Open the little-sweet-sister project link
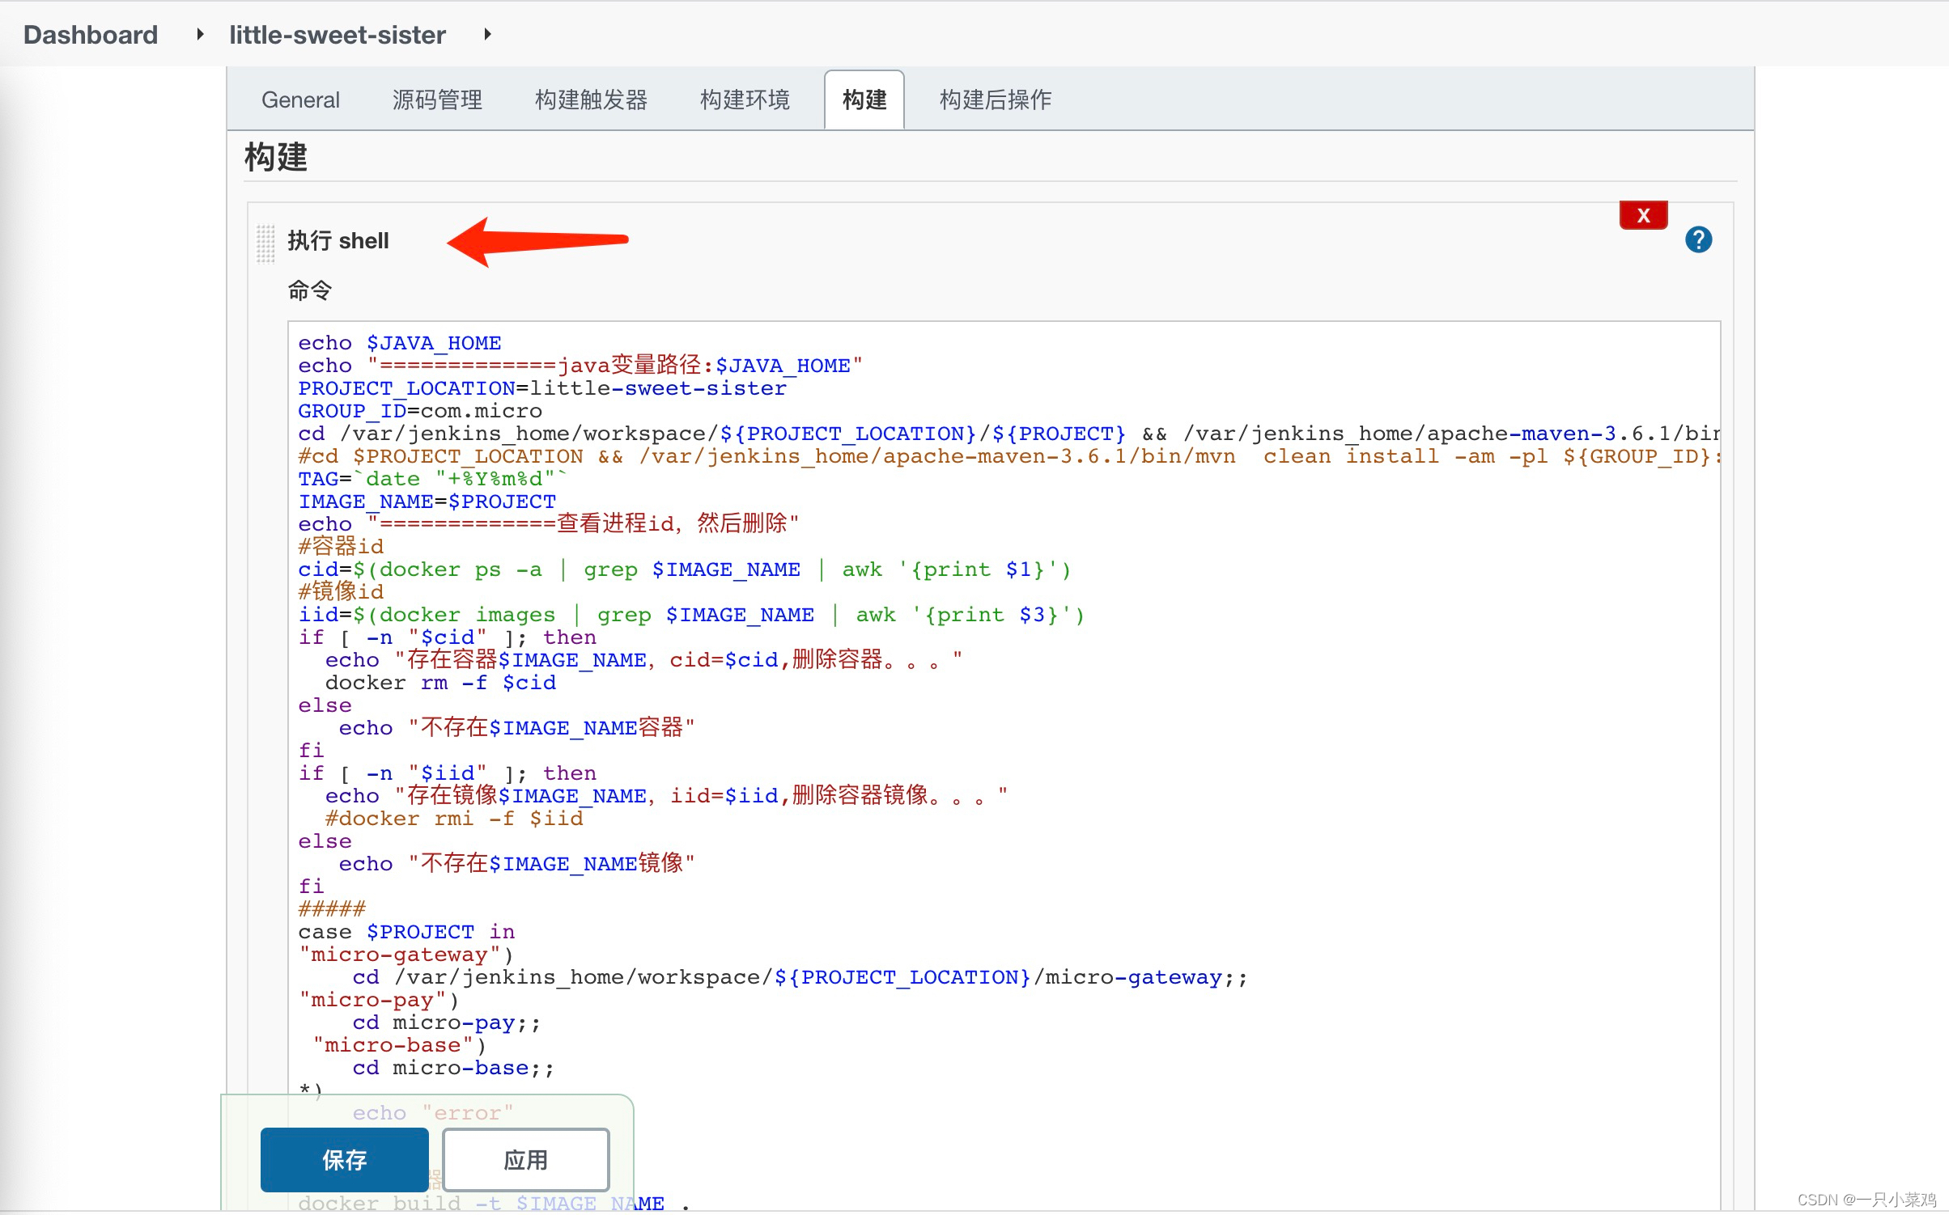This screenshot has height=1215, width=1949. (x=337, y=35)
